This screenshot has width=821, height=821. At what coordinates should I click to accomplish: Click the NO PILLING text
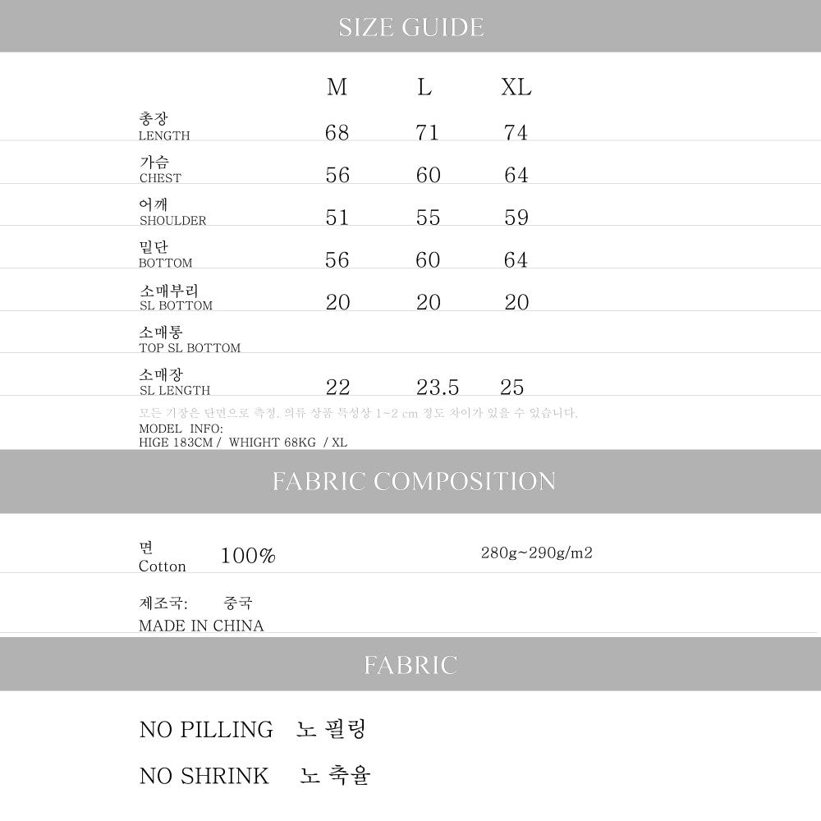point(206,729)
